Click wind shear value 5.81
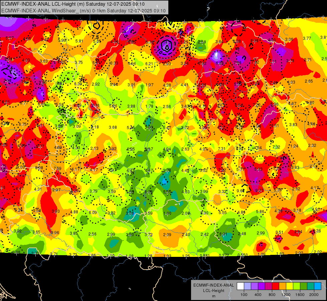The height and width of the screenshot is (301, 327). coord(79,41)
